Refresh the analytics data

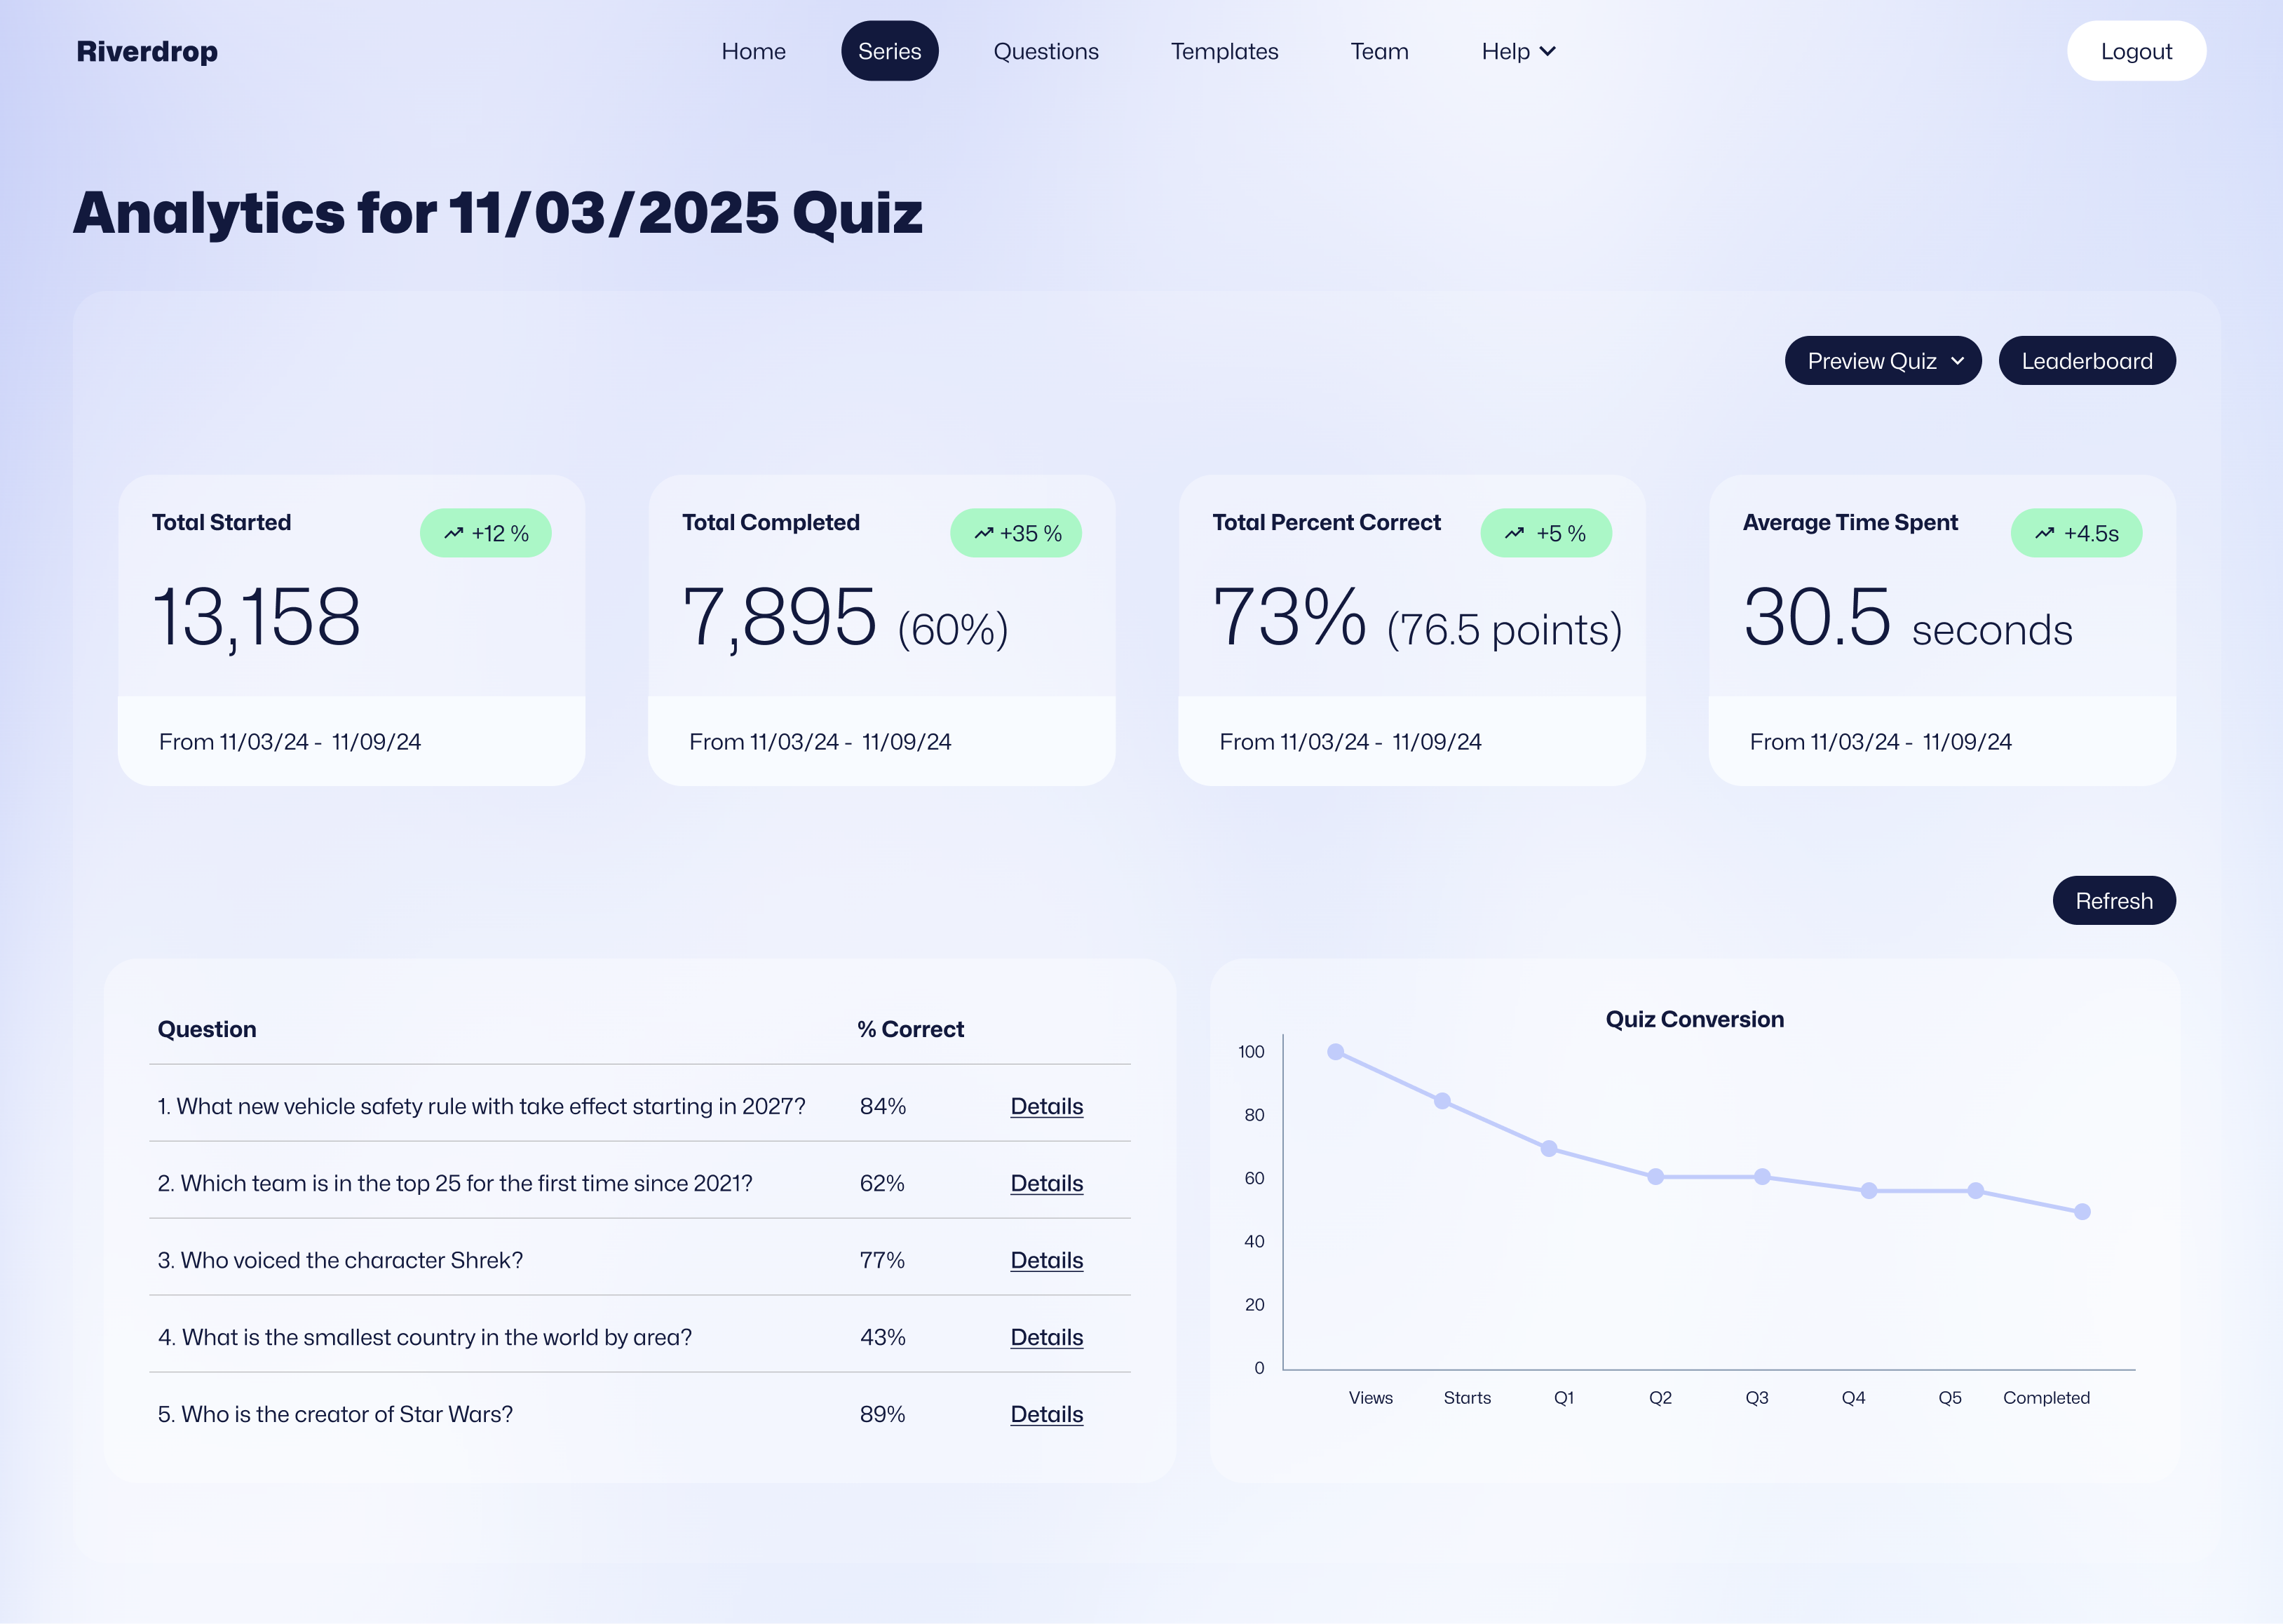click(2113, 901)
